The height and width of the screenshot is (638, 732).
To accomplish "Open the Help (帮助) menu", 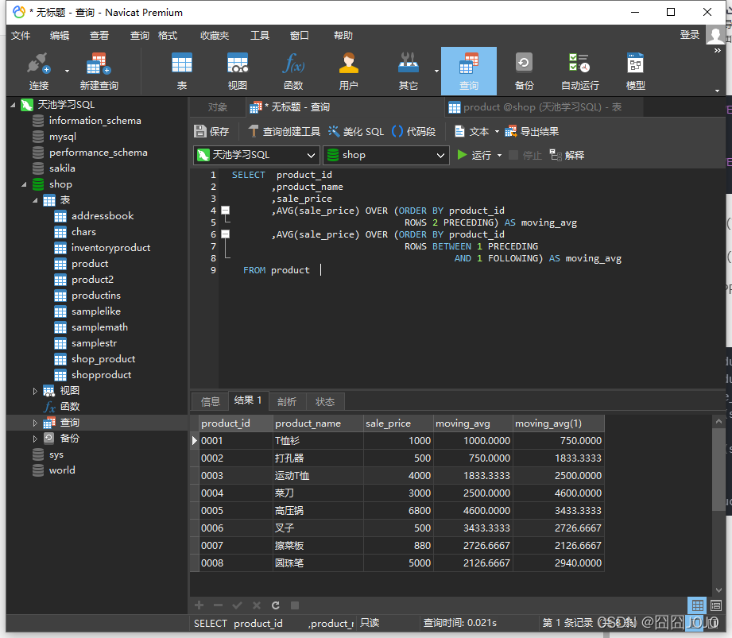I will click(x=343, y=36).
